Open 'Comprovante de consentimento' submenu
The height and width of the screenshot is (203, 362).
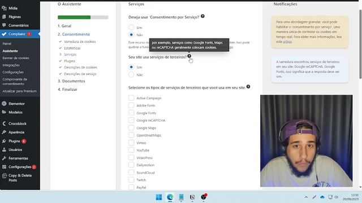click(x=15, y=81)
